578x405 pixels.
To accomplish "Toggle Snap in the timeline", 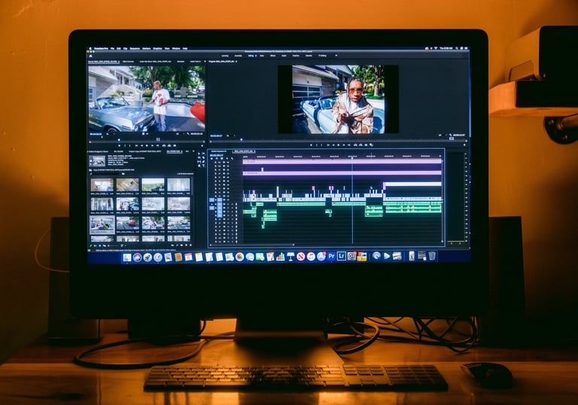I will point(217,159).
